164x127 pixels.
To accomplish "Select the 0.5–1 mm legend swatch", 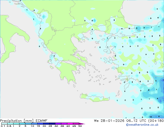I will point(10,124).
